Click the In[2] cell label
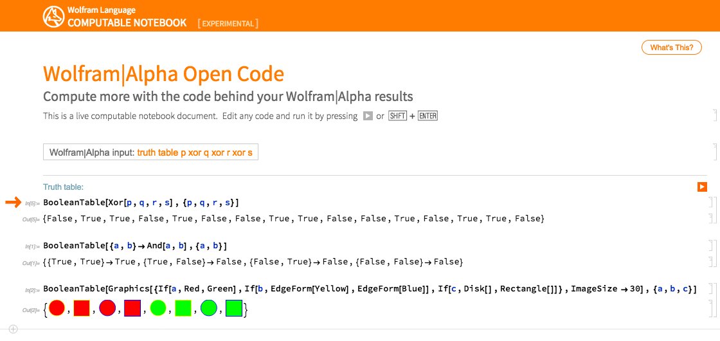Image resolution: width=720 pixels, height=341 pixels. click(x=33, y=290)
